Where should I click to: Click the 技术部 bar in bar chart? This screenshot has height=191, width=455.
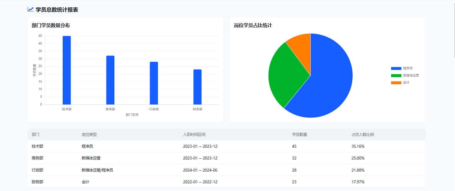(x=67, y=71)
